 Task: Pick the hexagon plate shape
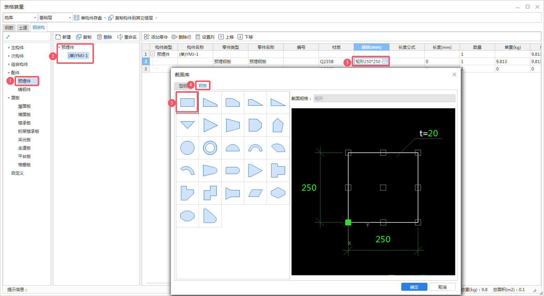[278, 193]
